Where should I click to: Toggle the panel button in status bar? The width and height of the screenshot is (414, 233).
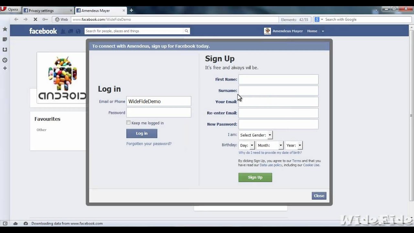5,223
